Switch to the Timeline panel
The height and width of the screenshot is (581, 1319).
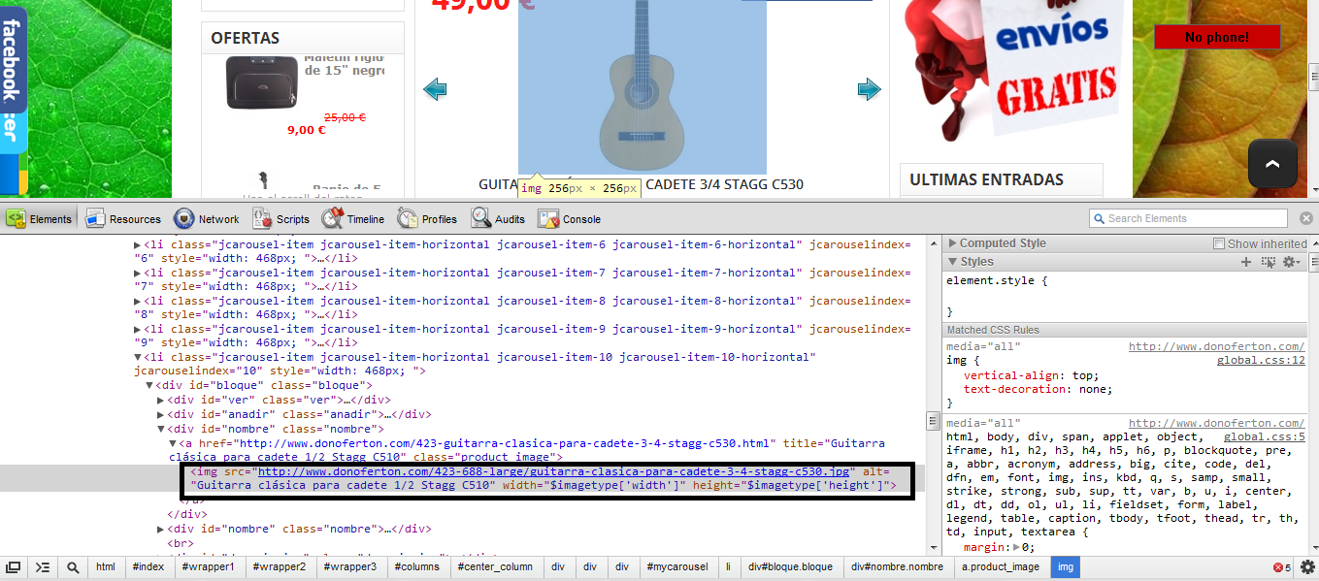(353, 218)
